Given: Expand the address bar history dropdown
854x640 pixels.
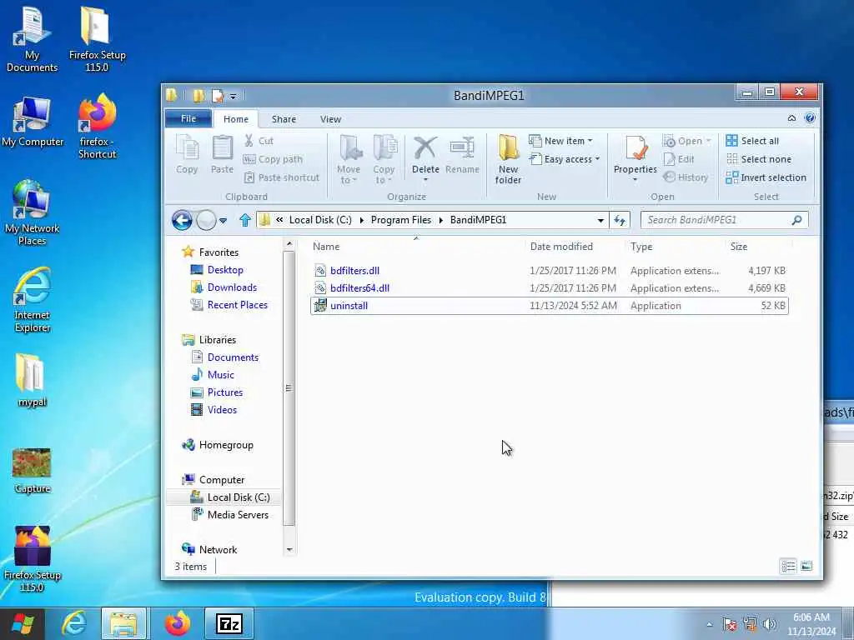Looking at the screenshot, I should tap(600, 220).
